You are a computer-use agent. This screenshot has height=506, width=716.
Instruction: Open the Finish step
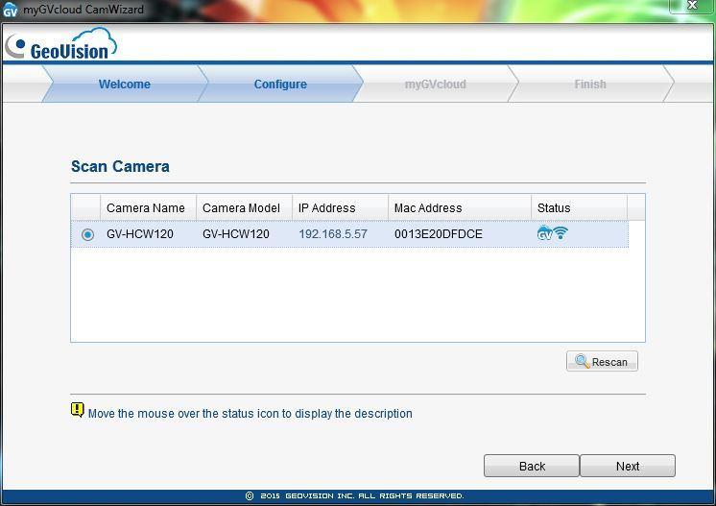[590, 84]
